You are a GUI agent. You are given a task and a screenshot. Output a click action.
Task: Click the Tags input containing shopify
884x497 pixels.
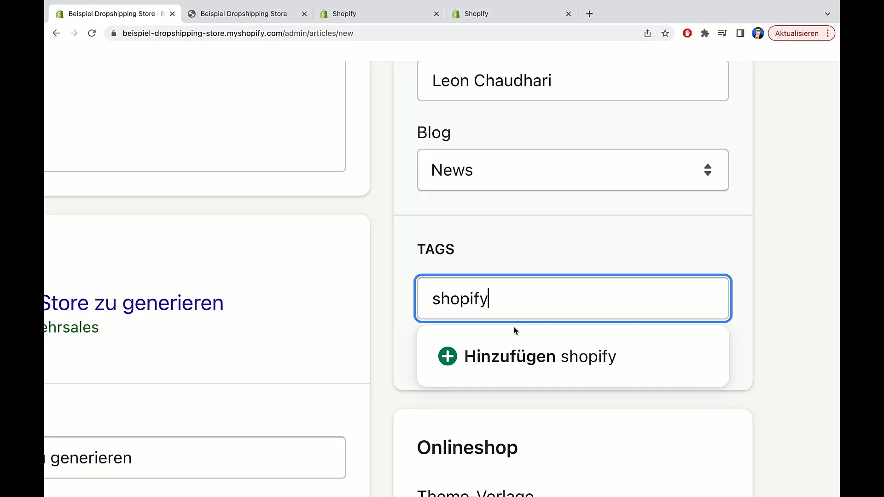pos(573,298)
